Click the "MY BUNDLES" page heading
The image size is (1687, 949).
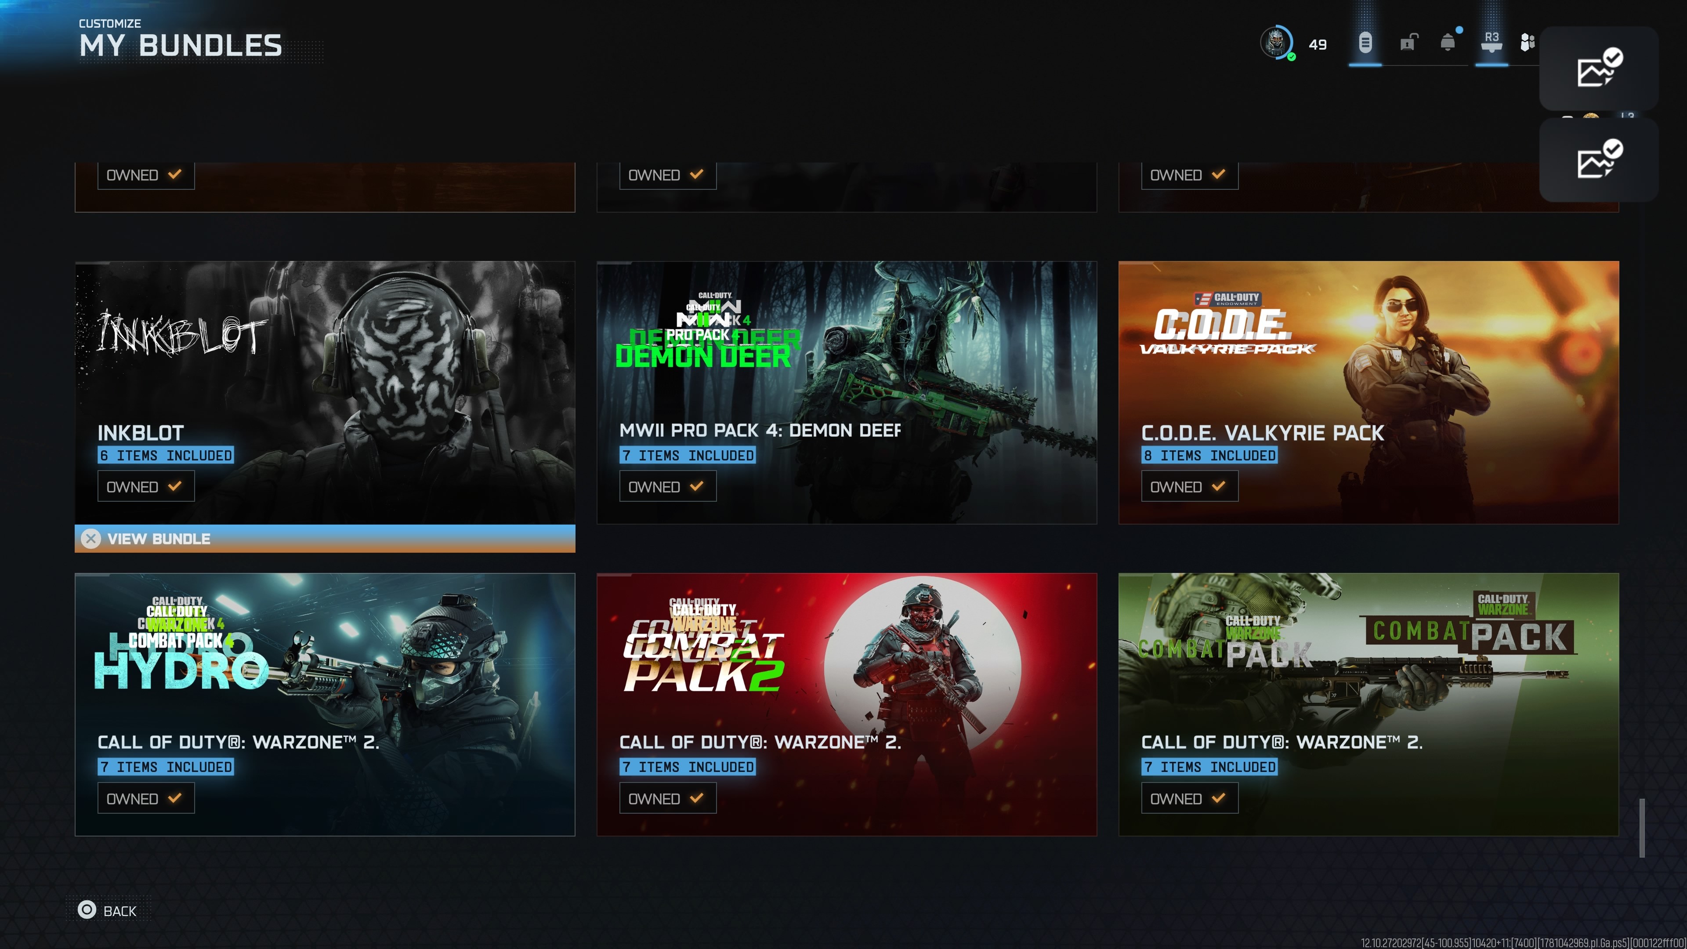click(x=181, y=46)
